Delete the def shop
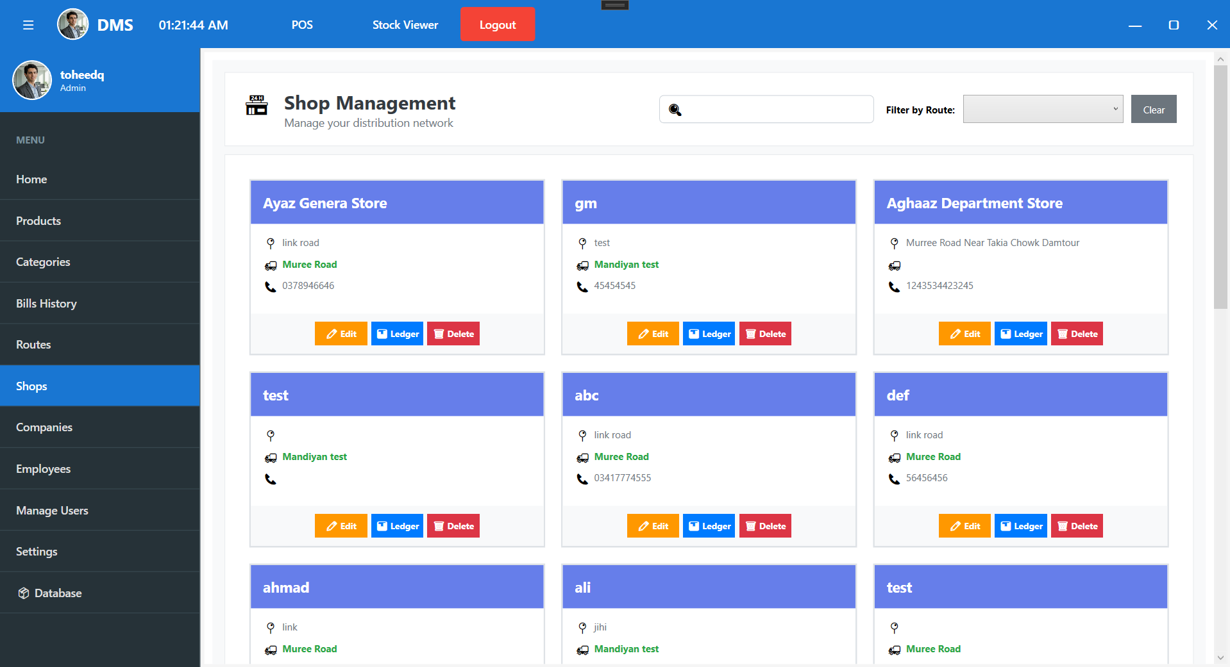 click(x=1077, y=526)
